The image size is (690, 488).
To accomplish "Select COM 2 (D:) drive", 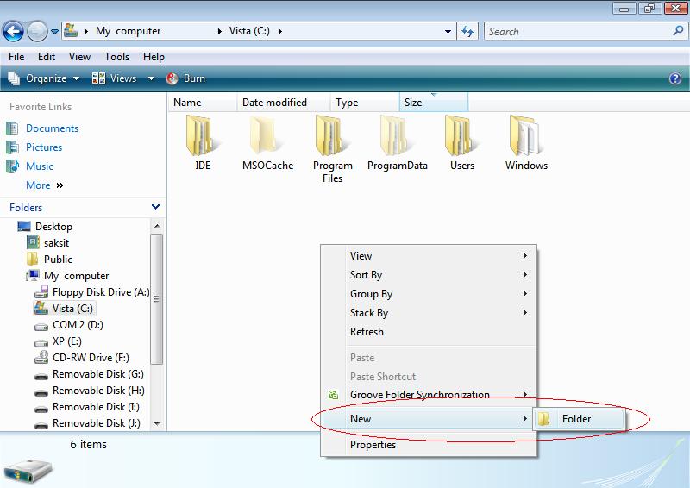I will click(78, 325).
